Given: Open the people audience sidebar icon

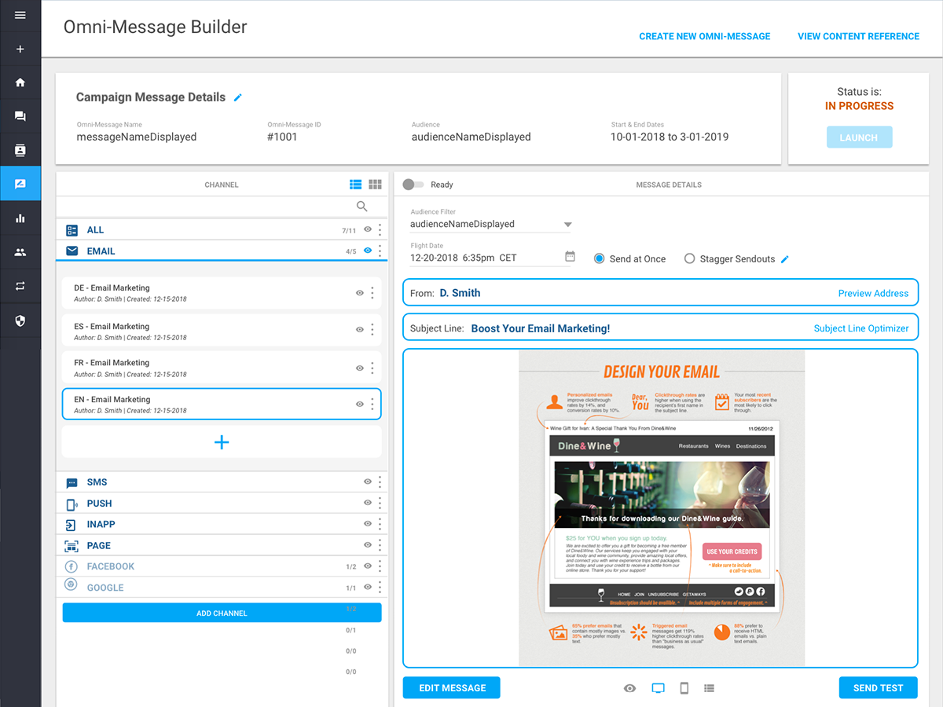Looking at the screenshot, I should (x=20, y=252).
